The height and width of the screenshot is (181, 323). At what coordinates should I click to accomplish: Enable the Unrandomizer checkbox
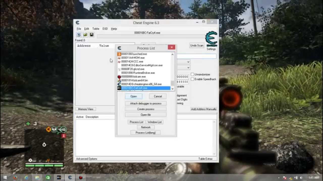coord(193,74)
